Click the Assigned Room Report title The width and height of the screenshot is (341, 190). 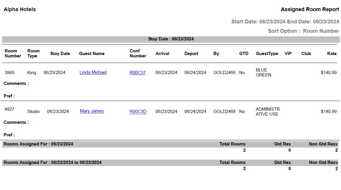[310, 9]
